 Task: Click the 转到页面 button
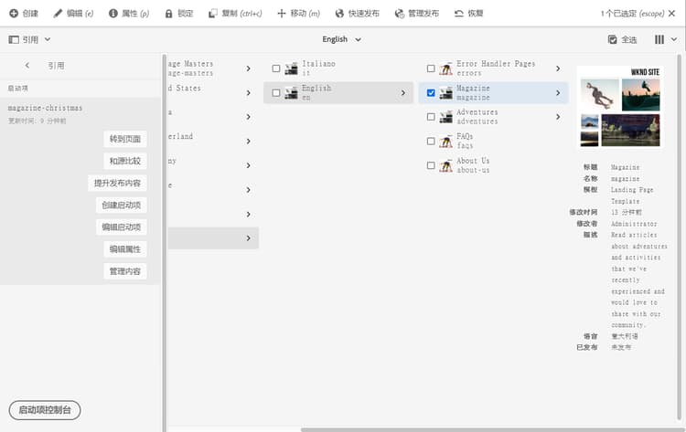click(125, 139)
